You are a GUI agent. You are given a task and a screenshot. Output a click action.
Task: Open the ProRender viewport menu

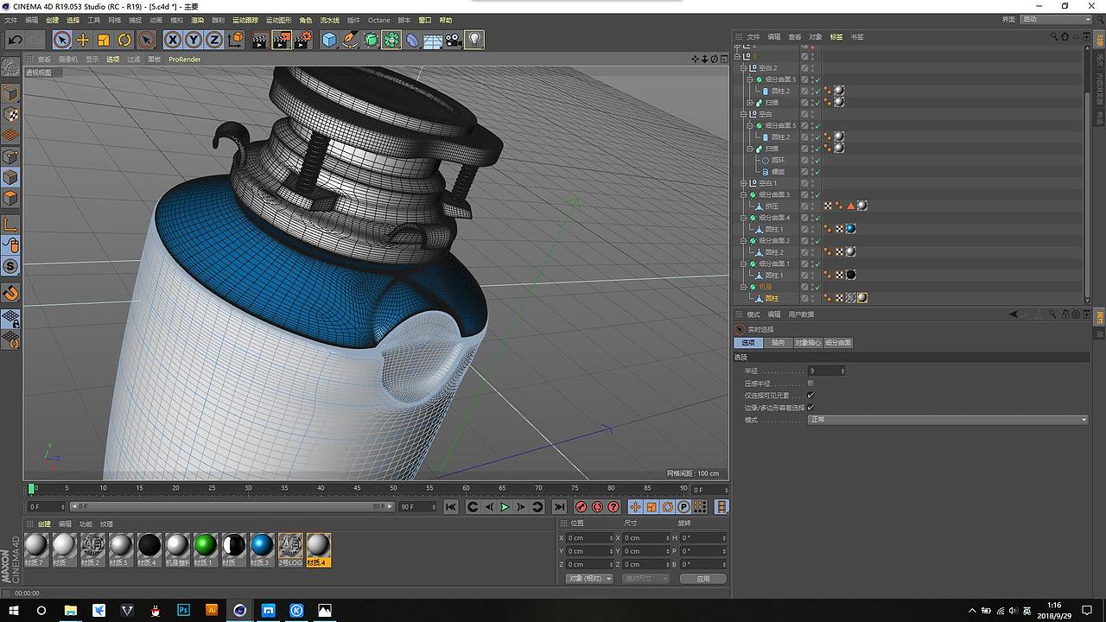[x=185, y=60]
